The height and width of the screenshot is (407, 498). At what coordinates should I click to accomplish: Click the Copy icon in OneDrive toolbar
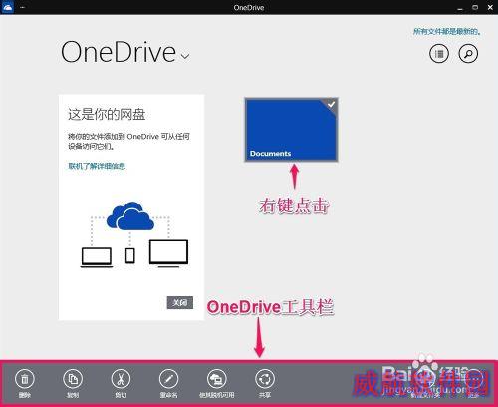pos(73,379)
